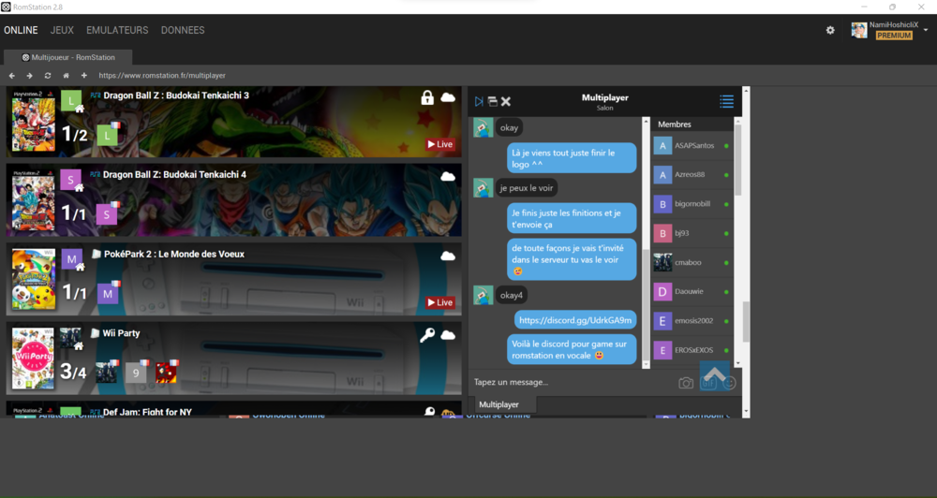This screenshot has height=498, width=937.
Task: Click the lock icon on Budokai Tenkaichi 3
Action: [x=427, y=98]
